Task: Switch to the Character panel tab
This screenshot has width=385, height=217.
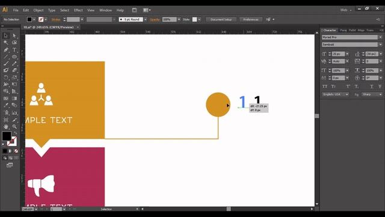Action: click(330, 30)
